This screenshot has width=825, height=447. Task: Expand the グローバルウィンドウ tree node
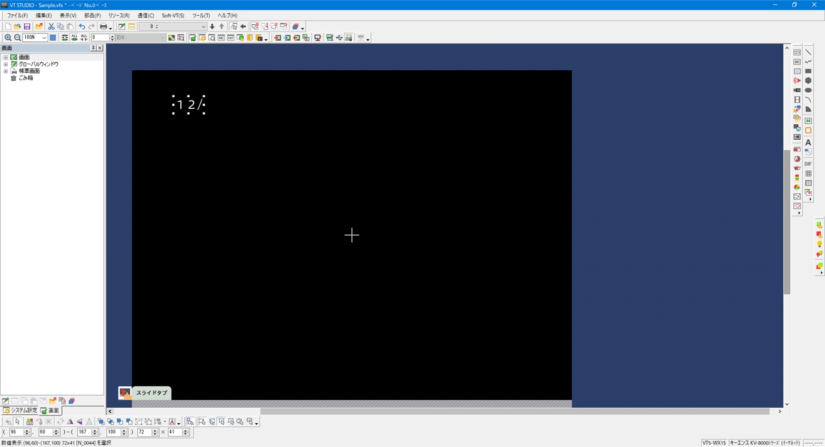(6, 64)
